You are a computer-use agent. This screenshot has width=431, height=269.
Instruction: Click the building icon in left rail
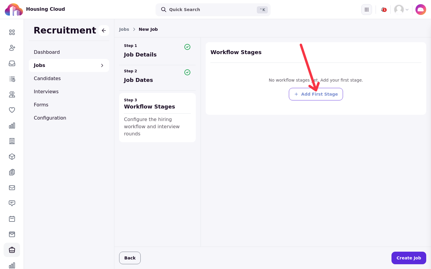(12, 141)
